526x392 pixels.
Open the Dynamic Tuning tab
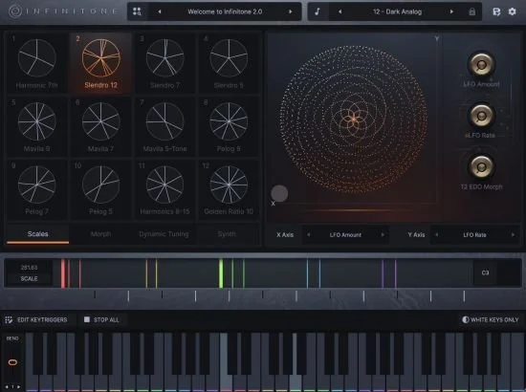pyautogui.click(x=164, y=234)
